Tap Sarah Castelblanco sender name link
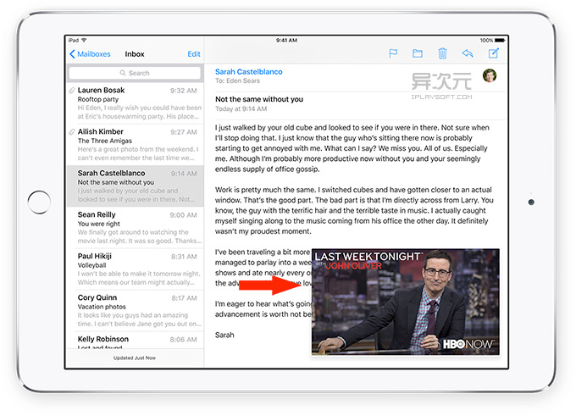 249,72
